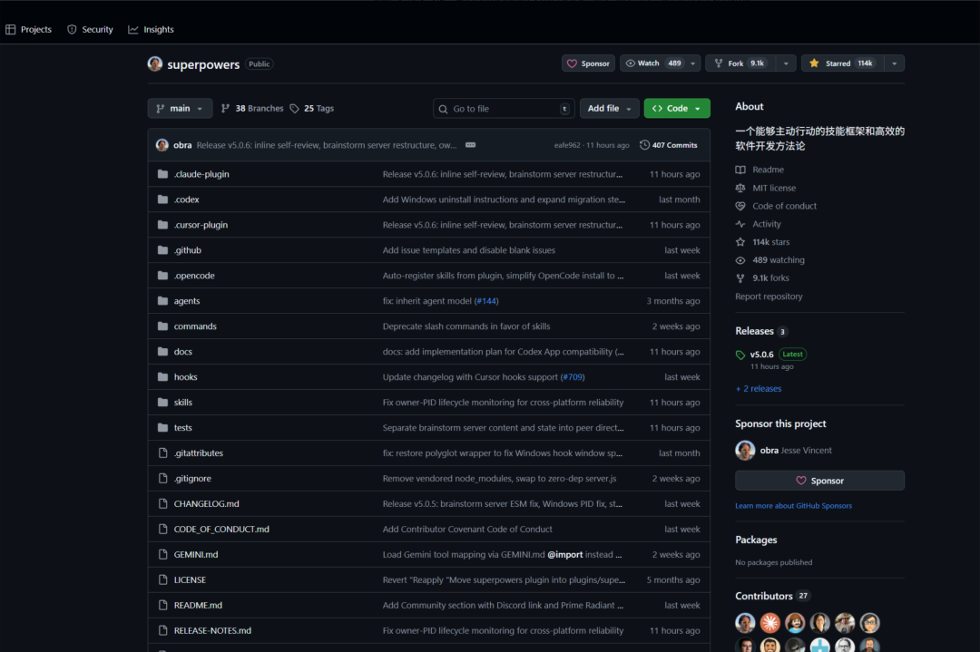Click folder icon next to docs
This screenshot has height=652, width=980.
coord(162,352)
